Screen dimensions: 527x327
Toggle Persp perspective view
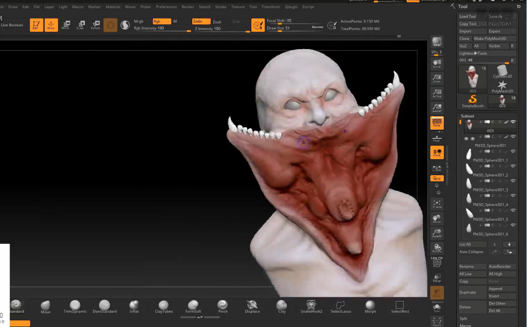pos(437,122)
